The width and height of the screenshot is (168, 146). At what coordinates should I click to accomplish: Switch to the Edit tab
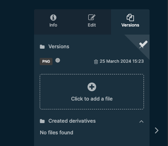coord(92,21)
